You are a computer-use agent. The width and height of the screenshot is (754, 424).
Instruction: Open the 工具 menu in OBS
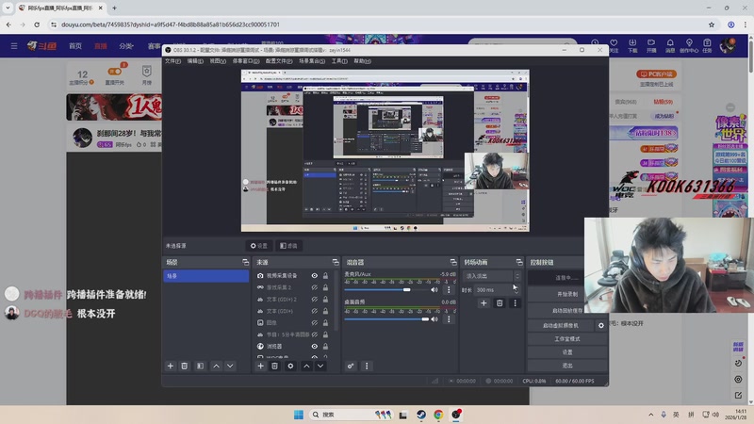(x=339, y=61)
